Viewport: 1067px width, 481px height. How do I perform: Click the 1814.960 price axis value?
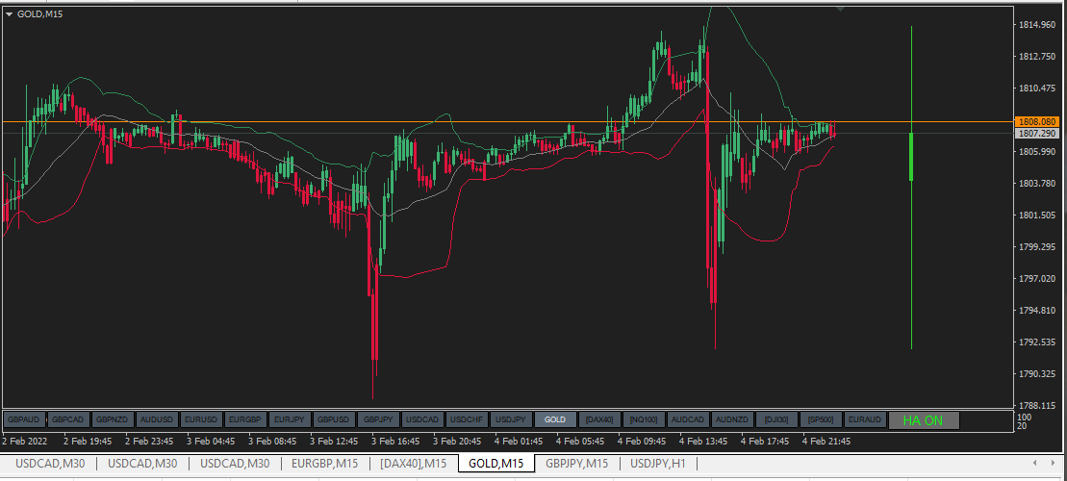[1036, 25]
